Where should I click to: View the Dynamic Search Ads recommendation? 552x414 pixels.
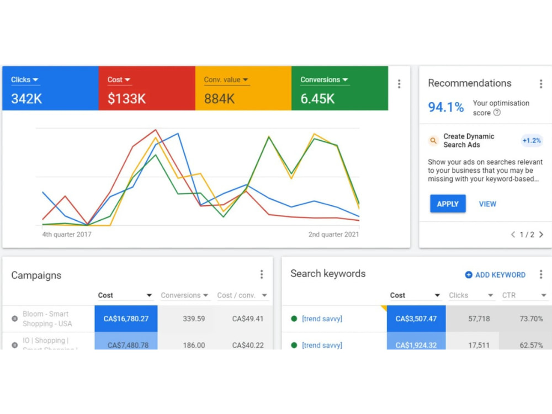(487, 204)
